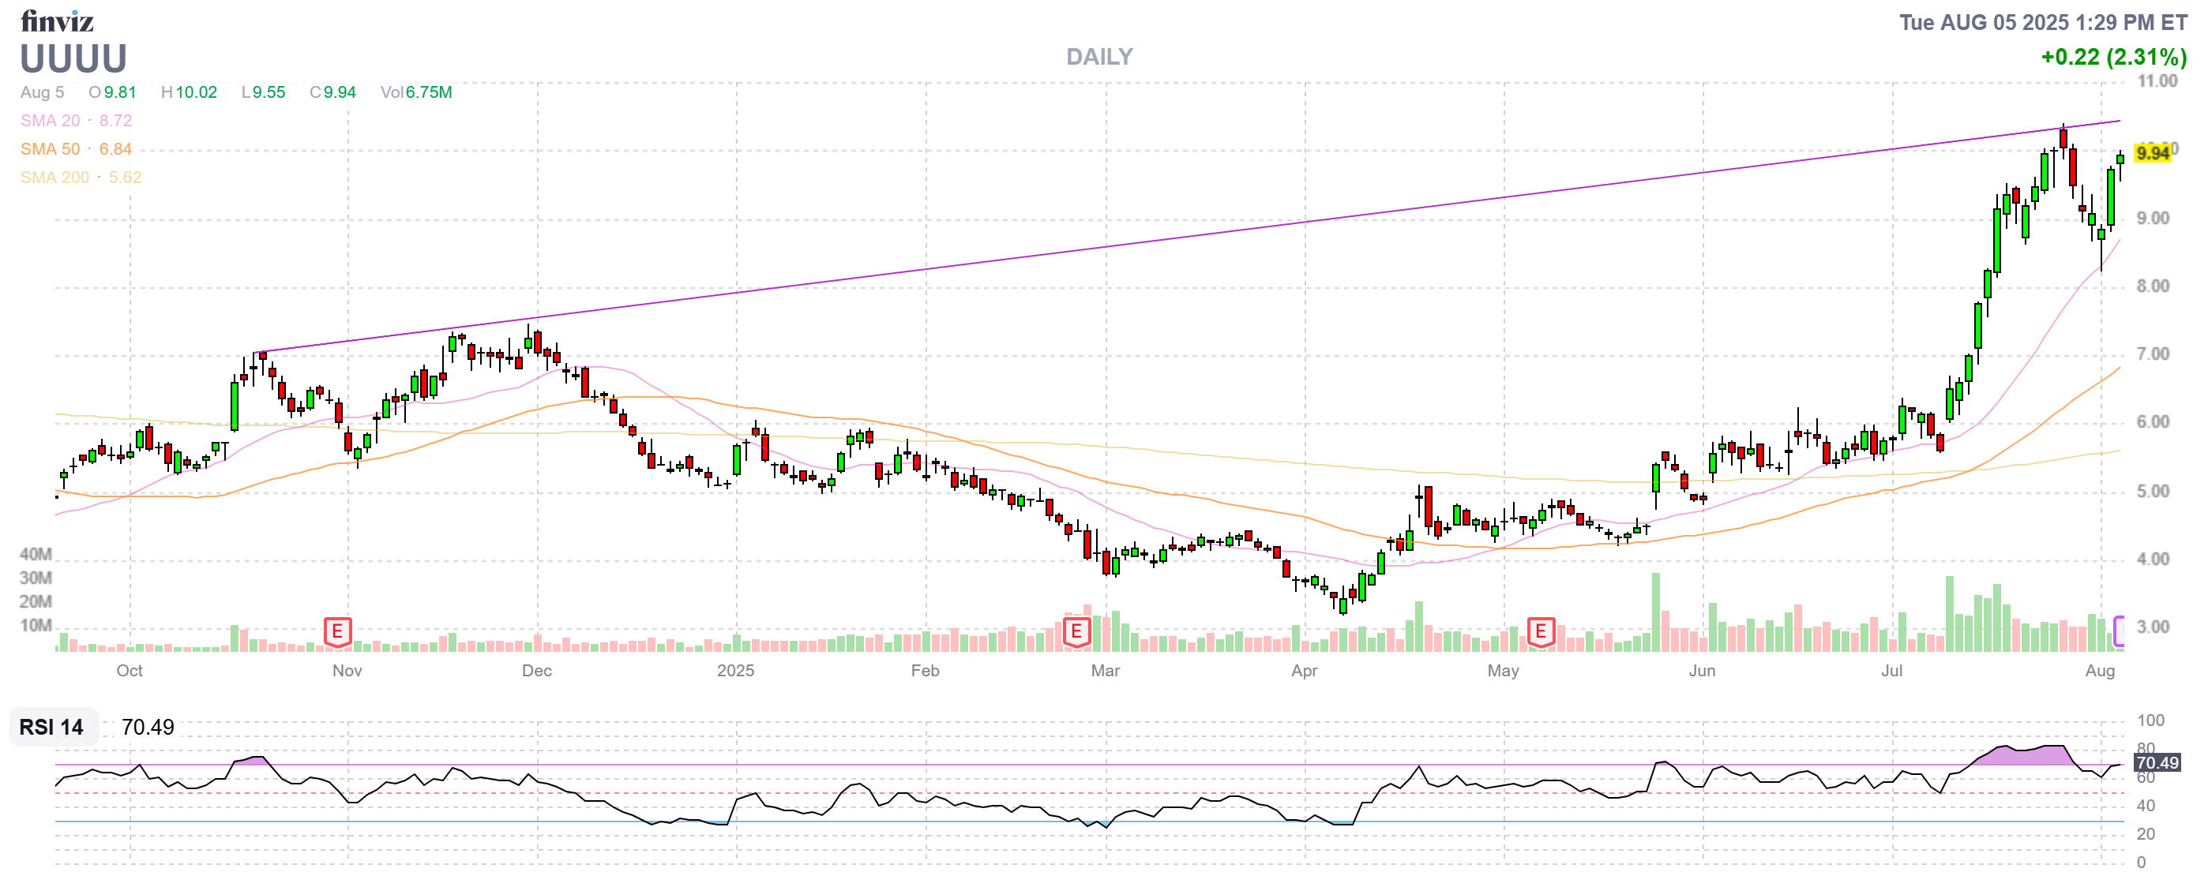Click the yellow 9.94 last-price tag
Image resolution: width=2208 pixels, height=887 pixels.
coord(2152,153)
